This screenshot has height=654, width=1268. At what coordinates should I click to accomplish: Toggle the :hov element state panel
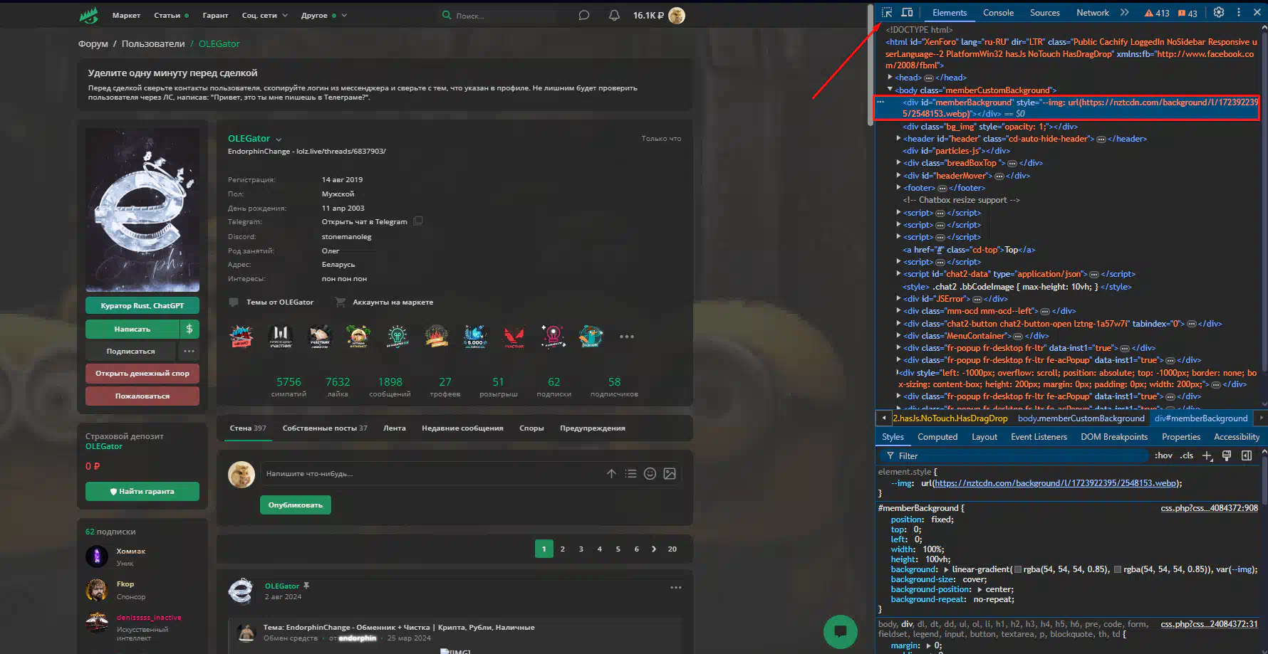tap(1163, 455)
